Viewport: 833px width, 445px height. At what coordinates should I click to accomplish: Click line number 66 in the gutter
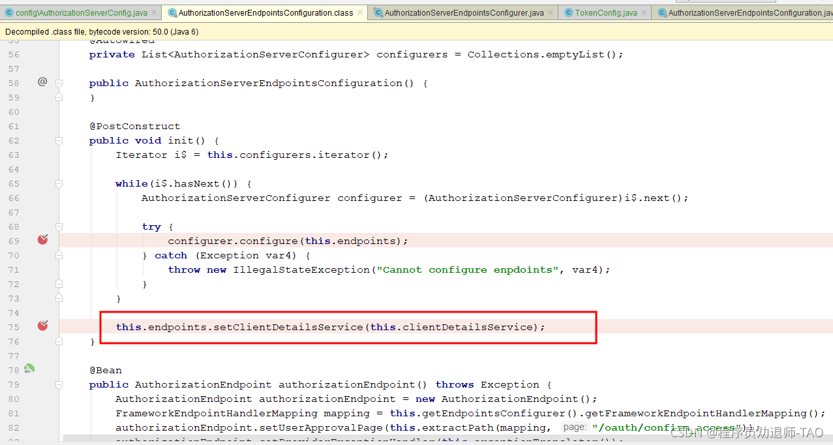pyautogui.click(x=14, y=198)
